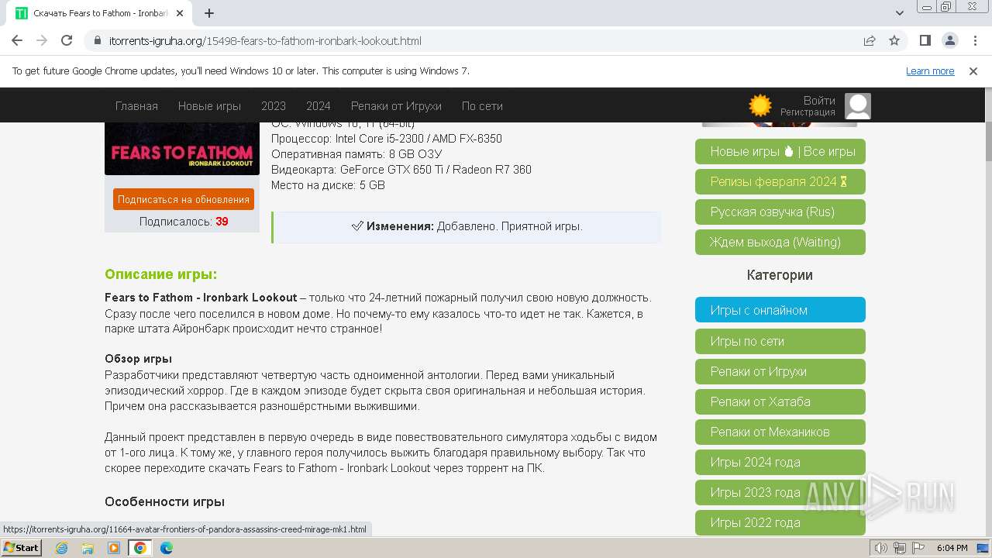Screen dimensions: 992x558
Task: Open Релизы февраля 2024 sidebar button
Action: tap(780, 181)
